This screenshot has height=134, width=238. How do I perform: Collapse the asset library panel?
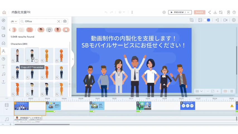pyautogui.click(x=73, y=59)
